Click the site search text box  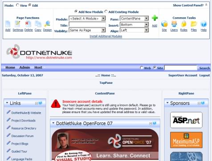pos(181,68)
